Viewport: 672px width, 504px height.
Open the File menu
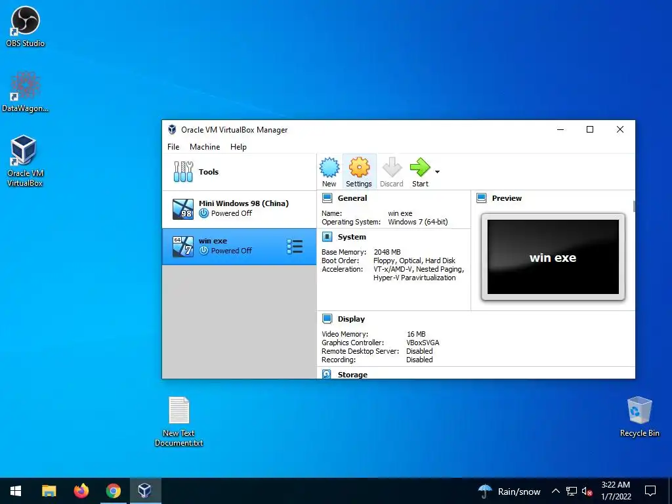(x=173, y=146)
